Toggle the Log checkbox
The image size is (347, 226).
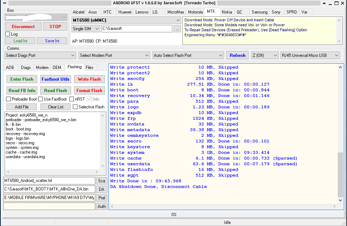[x=8, y=34]
